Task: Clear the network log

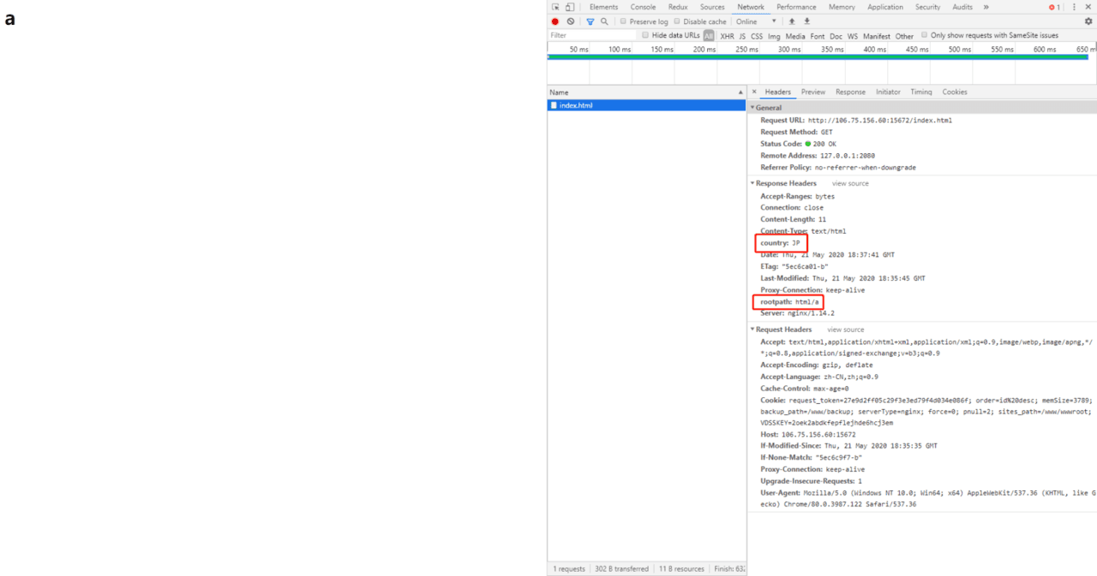Action: tap(570, 21)
